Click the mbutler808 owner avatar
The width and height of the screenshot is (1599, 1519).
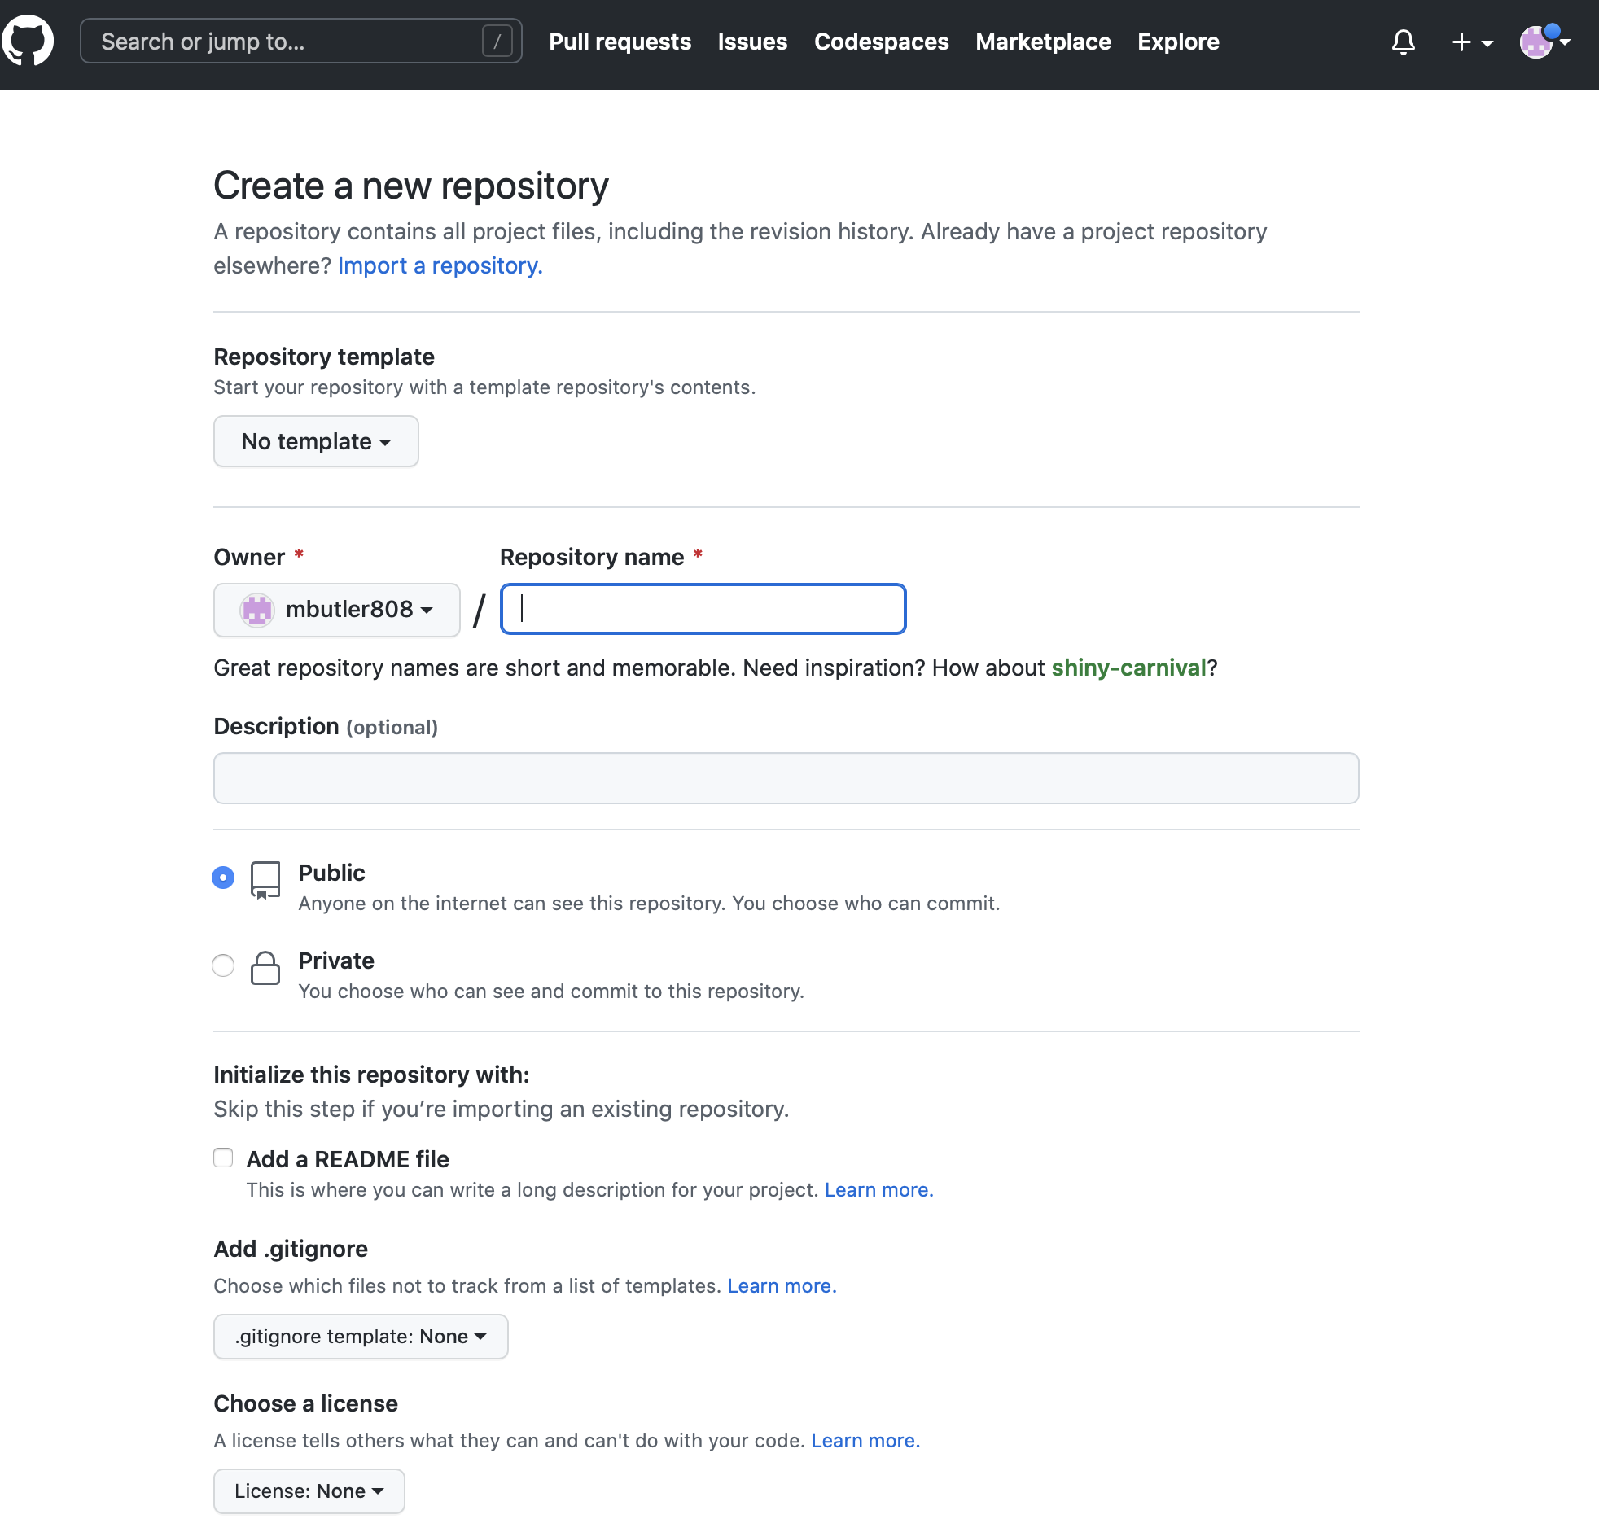(x=257, y=610)
